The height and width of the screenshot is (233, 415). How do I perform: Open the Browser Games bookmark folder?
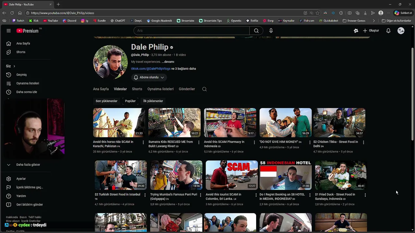coord(354,21)
